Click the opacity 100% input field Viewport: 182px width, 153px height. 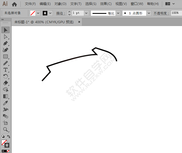175,13
